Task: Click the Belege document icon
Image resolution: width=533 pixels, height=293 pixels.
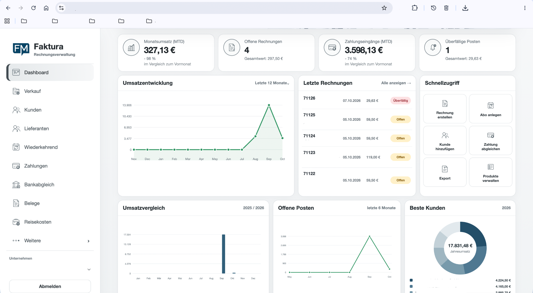Action: 16,203
